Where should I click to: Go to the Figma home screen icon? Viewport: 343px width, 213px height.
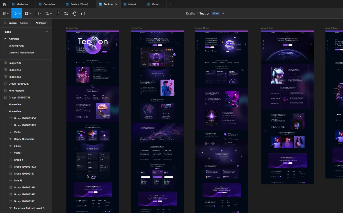[4, 4]
